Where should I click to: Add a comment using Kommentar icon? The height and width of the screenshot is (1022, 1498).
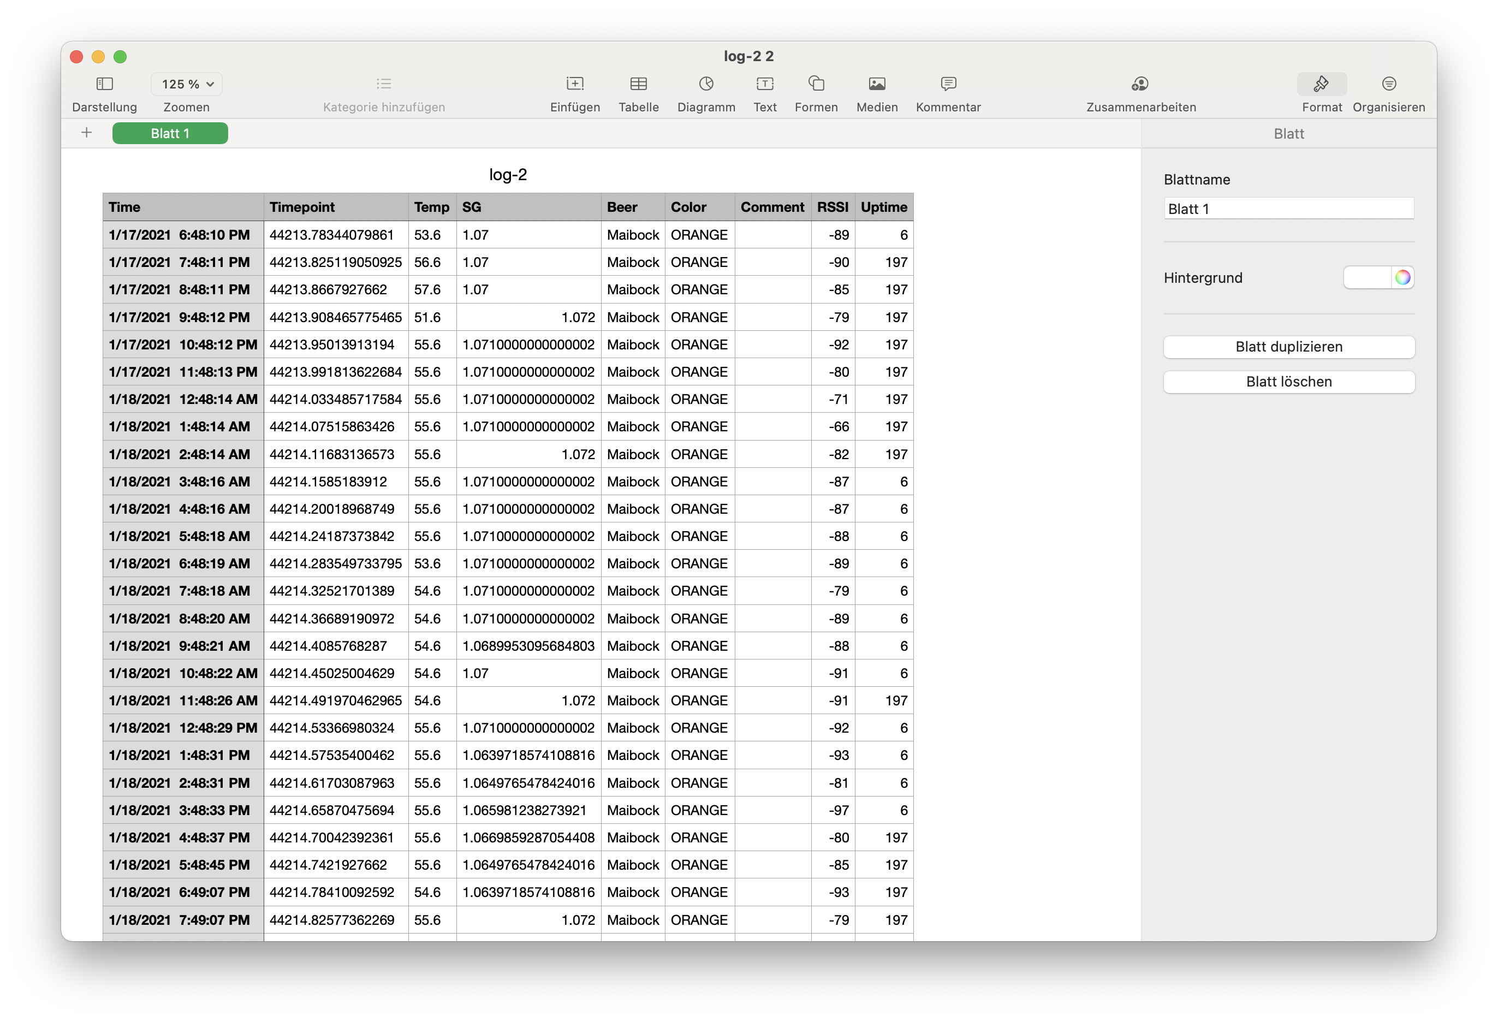[x=948, y=84]
